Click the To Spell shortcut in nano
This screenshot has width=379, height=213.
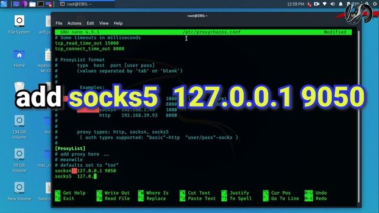pos(237,199)
